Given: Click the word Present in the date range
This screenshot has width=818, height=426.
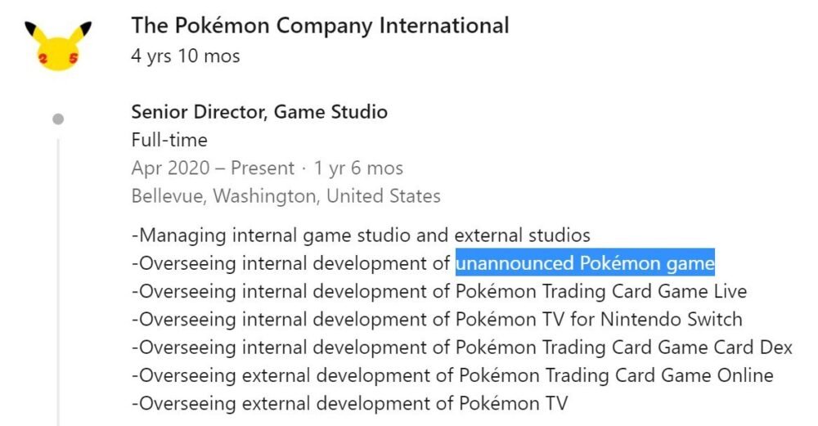Looking at the screenshot, I should point(262,168).
